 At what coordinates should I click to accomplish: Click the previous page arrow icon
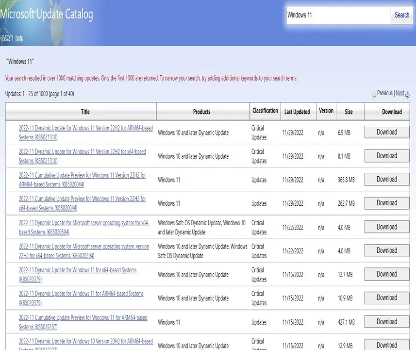374,95
